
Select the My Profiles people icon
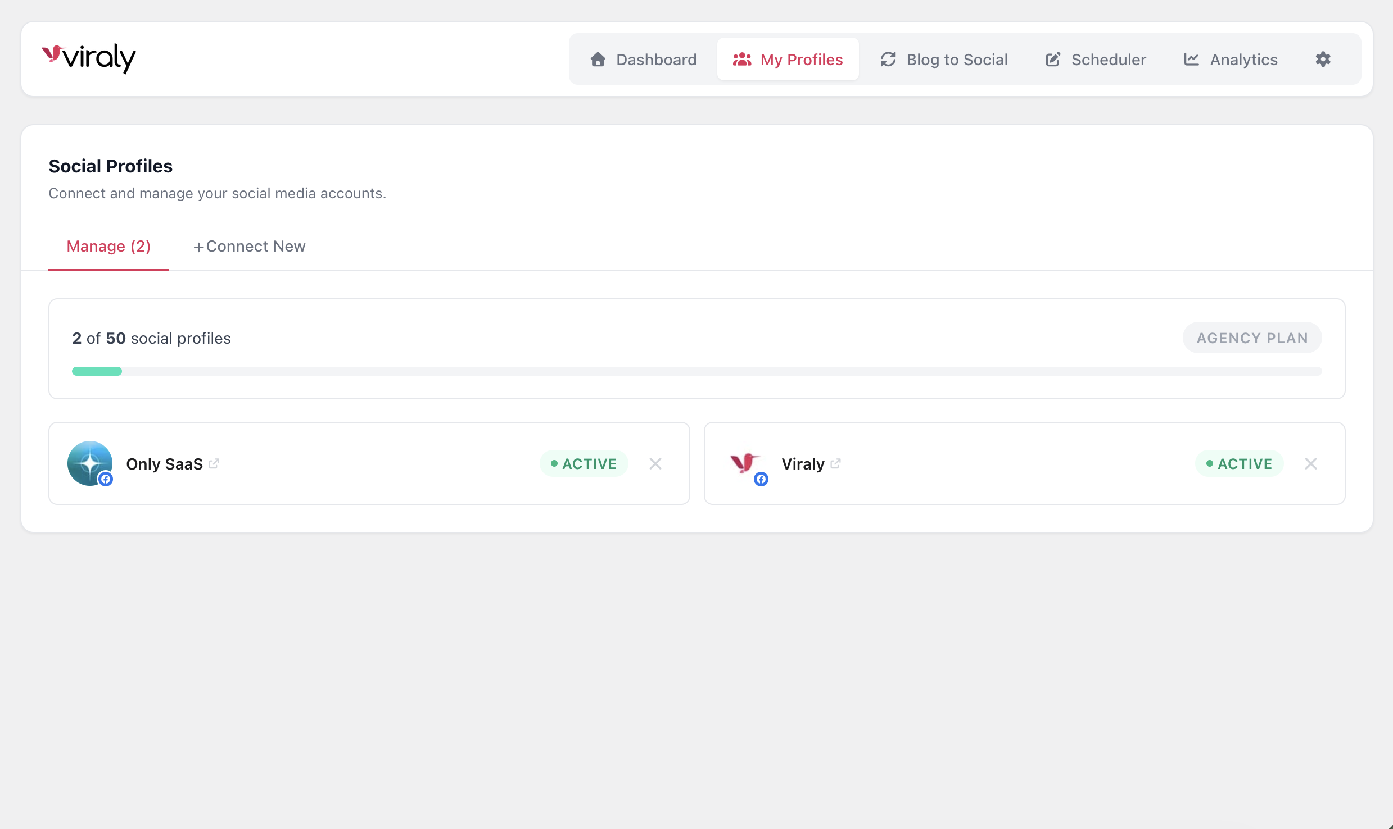(742, 59)
